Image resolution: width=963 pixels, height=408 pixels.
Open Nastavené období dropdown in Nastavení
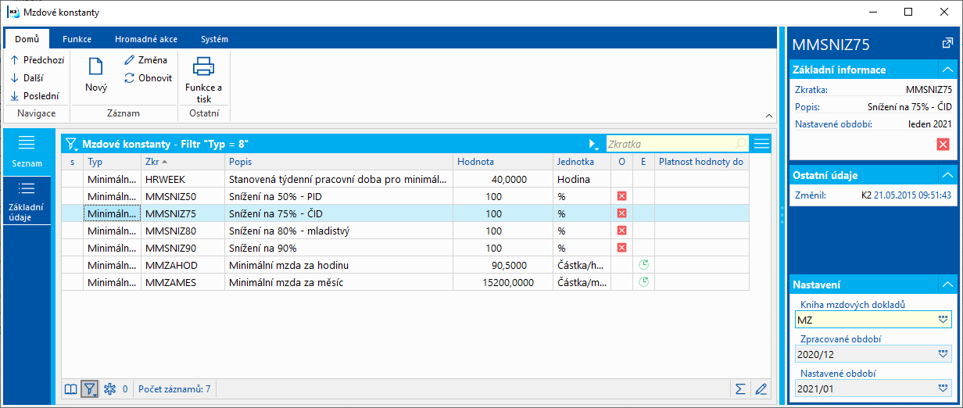(943, 387)
